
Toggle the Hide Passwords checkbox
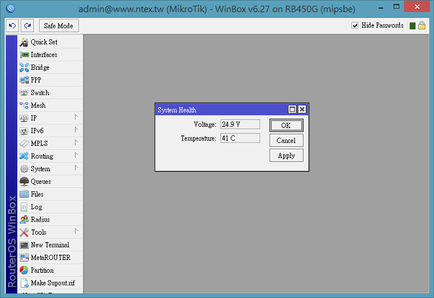355,25
